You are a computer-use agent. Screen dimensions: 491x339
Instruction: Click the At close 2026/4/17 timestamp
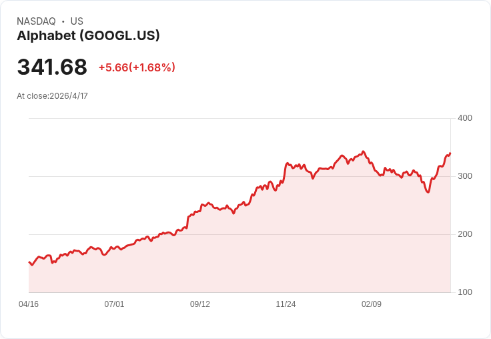point(52,96)
